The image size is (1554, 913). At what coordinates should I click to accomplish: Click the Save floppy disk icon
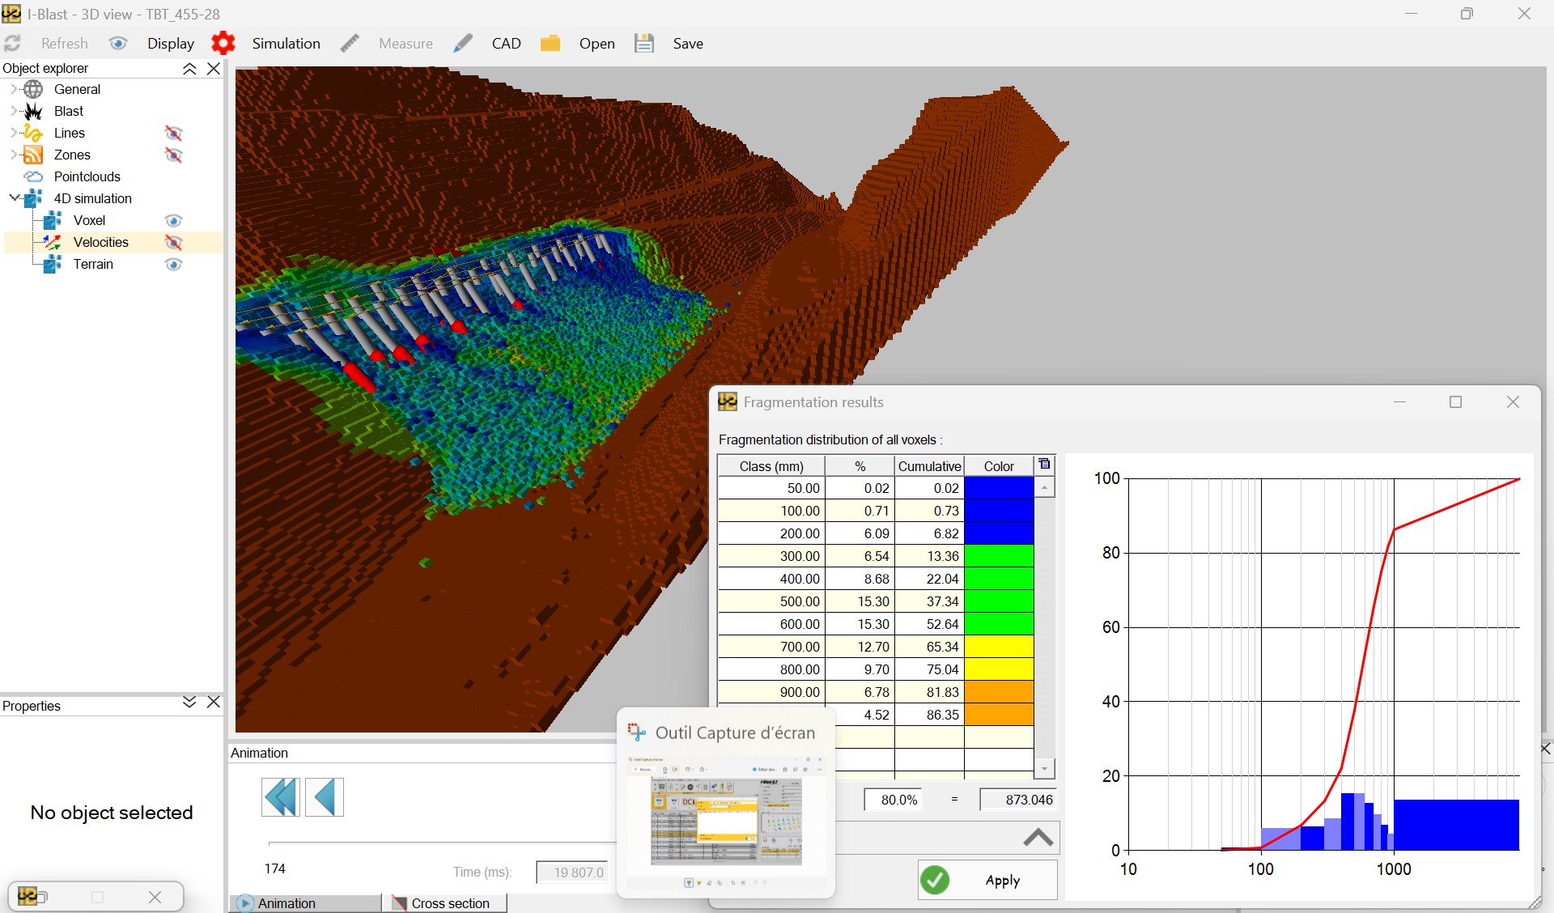click(644, 43)
